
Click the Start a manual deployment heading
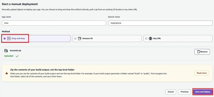coord(20,4)
